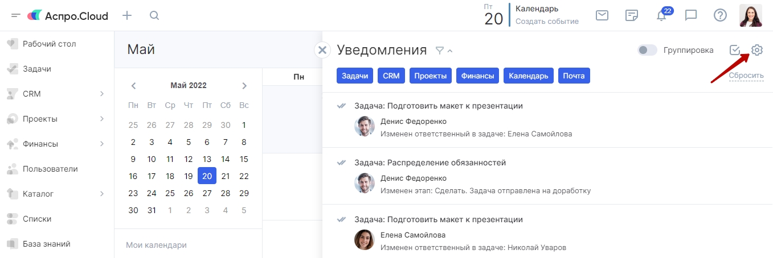This screenshot has height=258, width=773.
Task: Click text Изменен этап: Сделать. Задача отправлена на доработку
Action: point(485,191)
